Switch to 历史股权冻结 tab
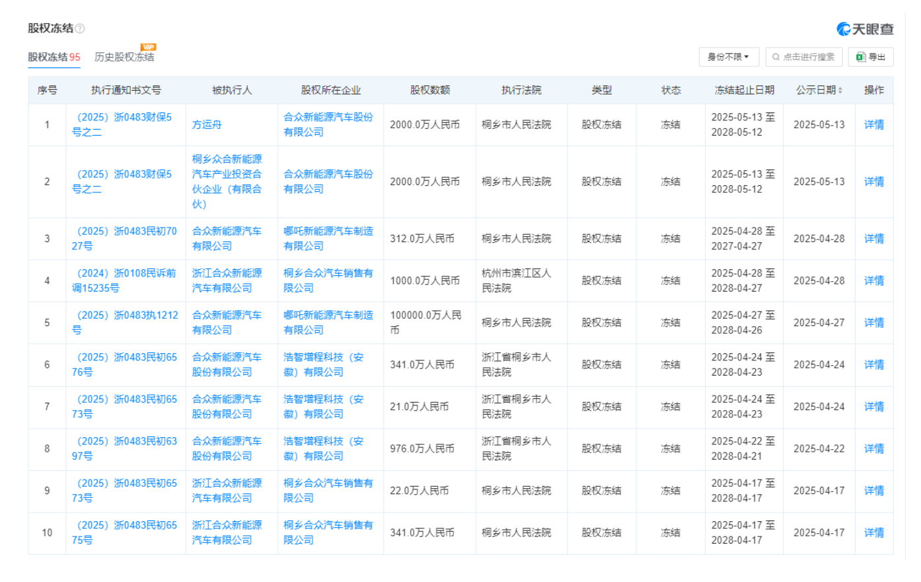The height and width of the screenshot is (582, 921). [x=124, y=57]
